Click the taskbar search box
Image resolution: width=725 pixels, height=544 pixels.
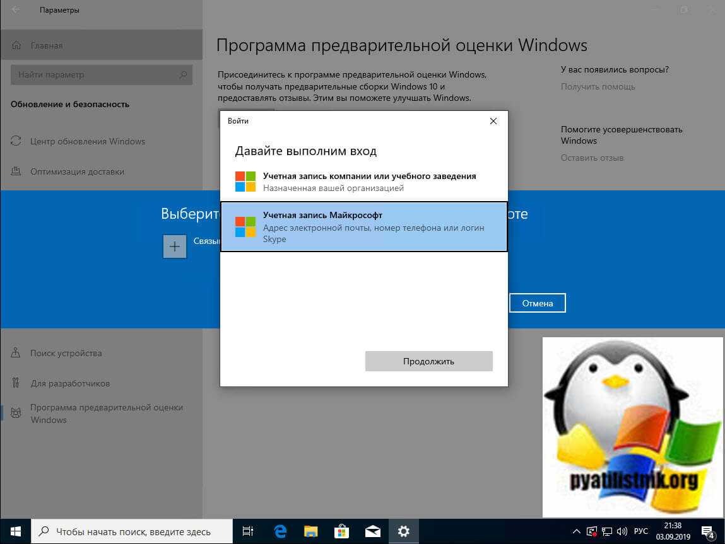(132, 531)
